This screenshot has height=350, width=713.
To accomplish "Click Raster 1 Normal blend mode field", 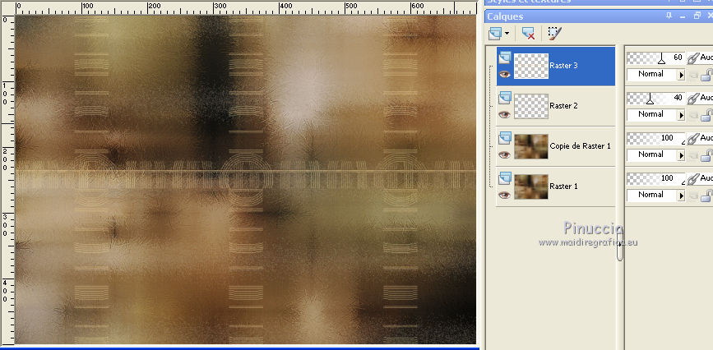I will [652, 196].
